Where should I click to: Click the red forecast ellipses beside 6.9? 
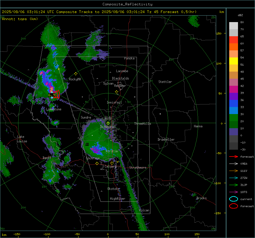pos(57,95)
